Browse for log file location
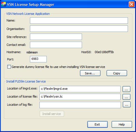 pos(127,104)
